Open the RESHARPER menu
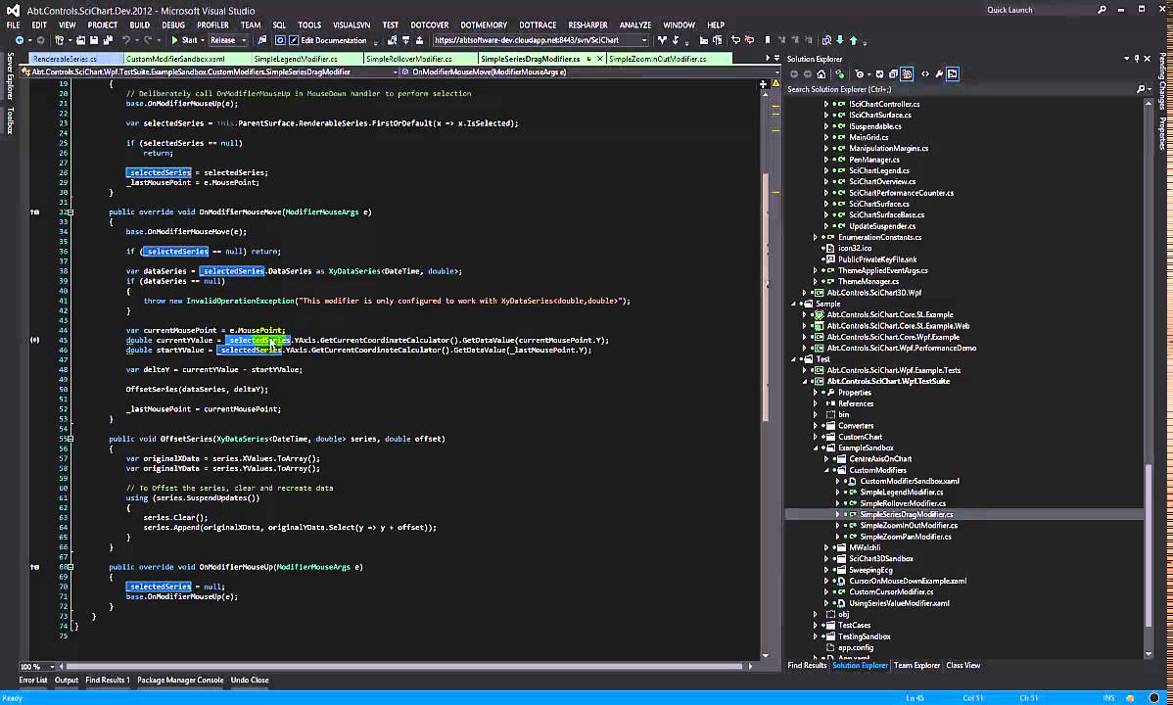Screen dimensions: 1173x705 (x=587, y=24)
